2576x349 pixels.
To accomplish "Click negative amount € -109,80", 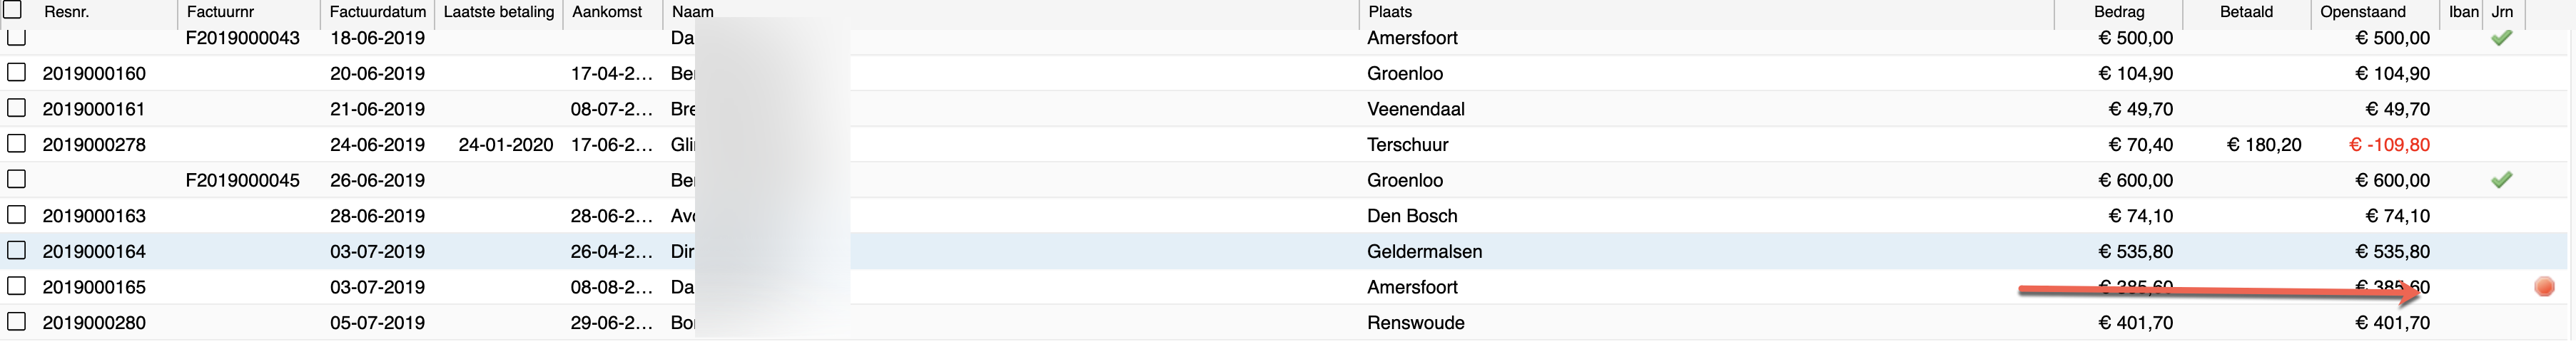I will pos(2389,145).
